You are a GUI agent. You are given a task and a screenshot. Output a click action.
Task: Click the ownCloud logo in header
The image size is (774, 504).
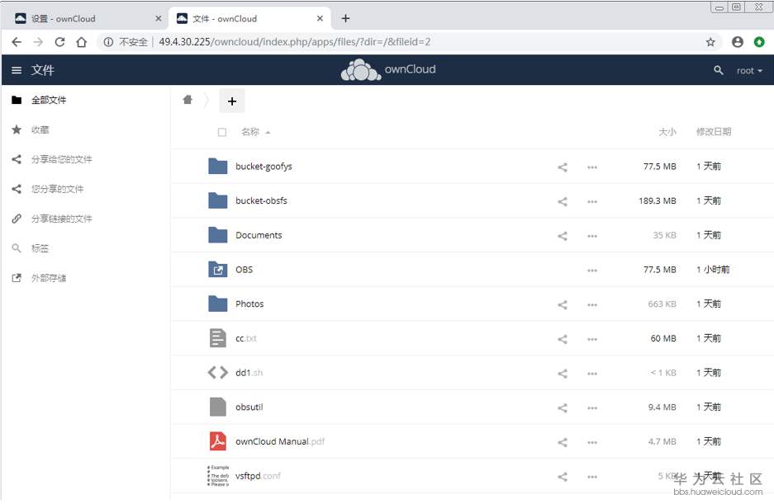(388, 69)
